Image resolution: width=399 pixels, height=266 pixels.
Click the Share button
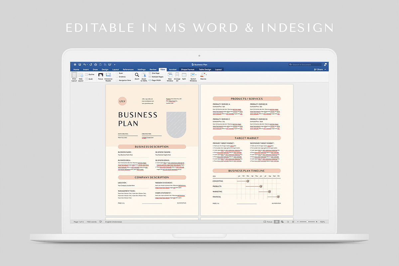318,69
